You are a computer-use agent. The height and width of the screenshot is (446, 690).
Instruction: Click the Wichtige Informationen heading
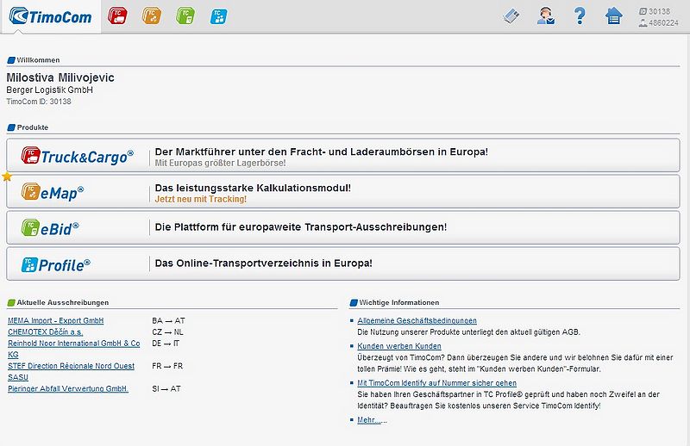pos(399,302)
